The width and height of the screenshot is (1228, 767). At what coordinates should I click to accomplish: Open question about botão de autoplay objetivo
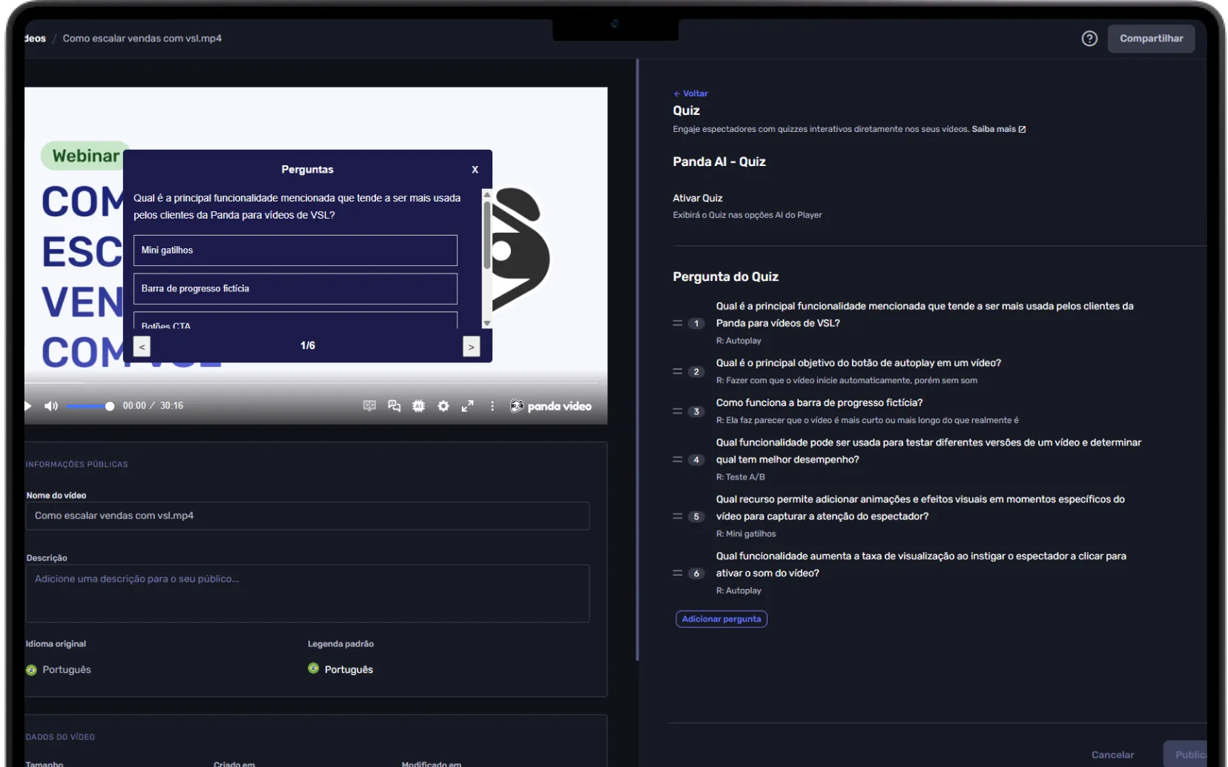pyautogui.click(x=858, y=363)
